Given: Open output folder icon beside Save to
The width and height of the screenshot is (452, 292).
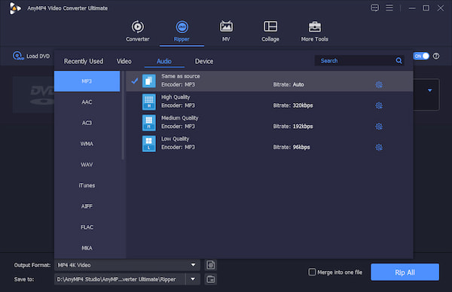Looking at the screenshot, I should click(x=211, y=279).
